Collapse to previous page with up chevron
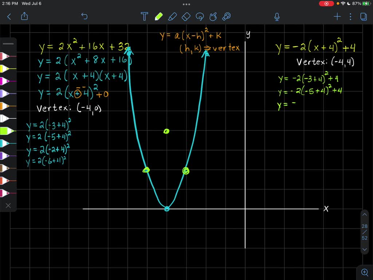 click(x=365, y=214)
